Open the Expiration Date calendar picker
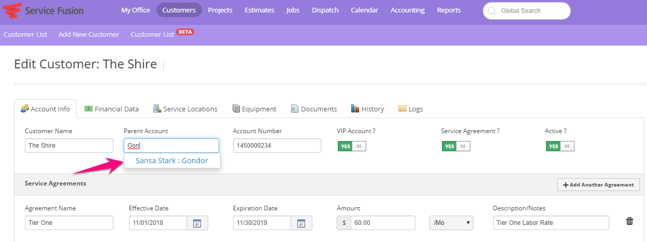 [x=301, y=223]
